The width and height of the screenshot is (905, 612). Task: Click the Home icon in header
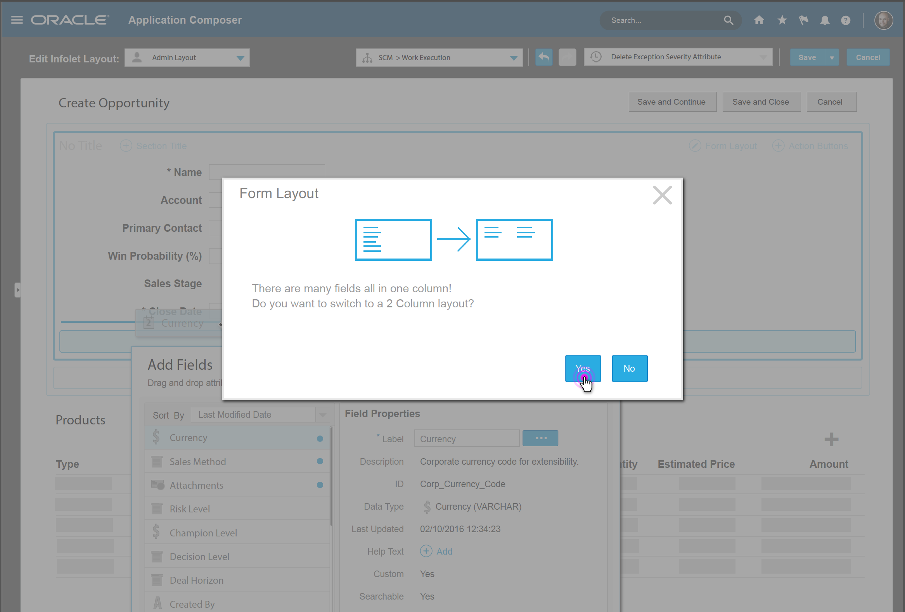tap(759, 20)
